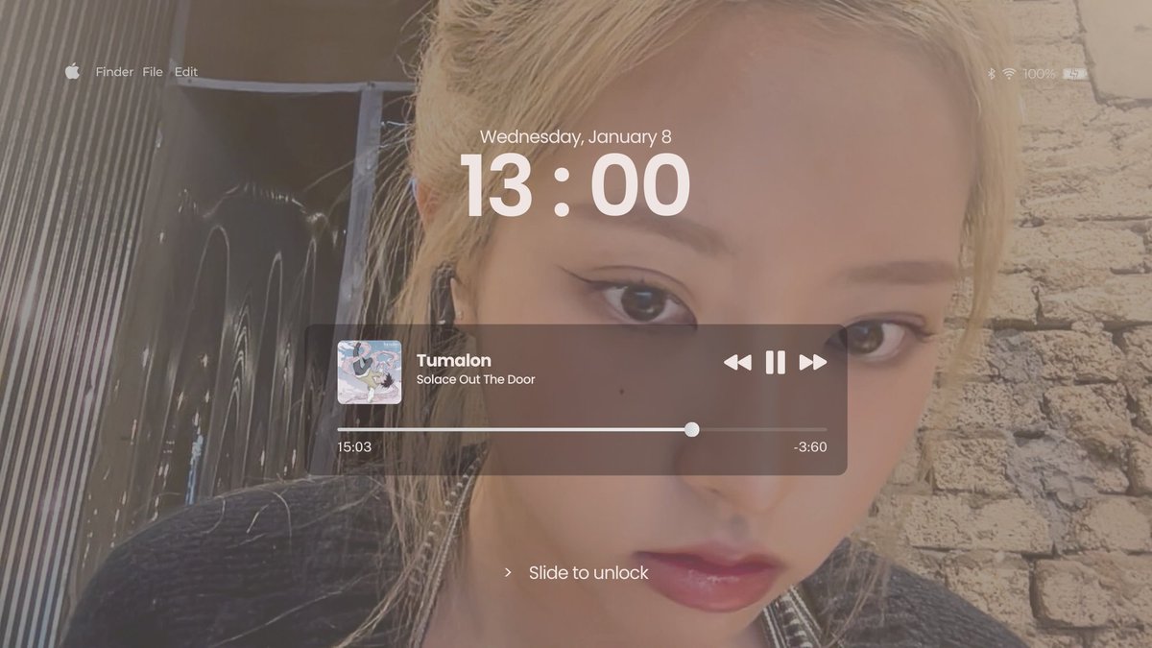The height and width of the screenshot is (648, 1152).
Task: Click the remaining time -3:60
Action: coord(810,446)
